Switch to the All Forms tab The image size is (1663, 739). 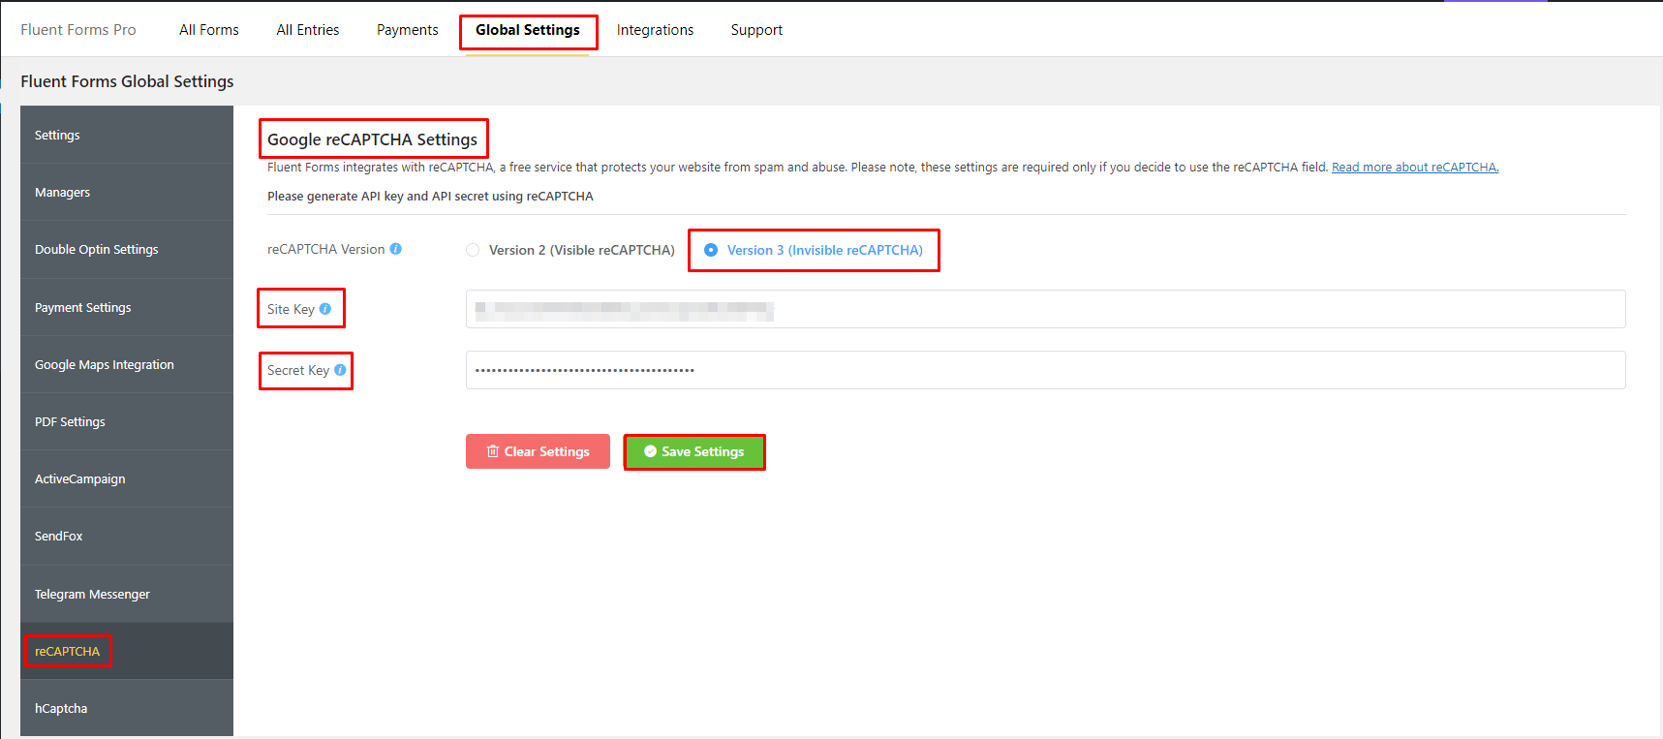coord(209,30)
